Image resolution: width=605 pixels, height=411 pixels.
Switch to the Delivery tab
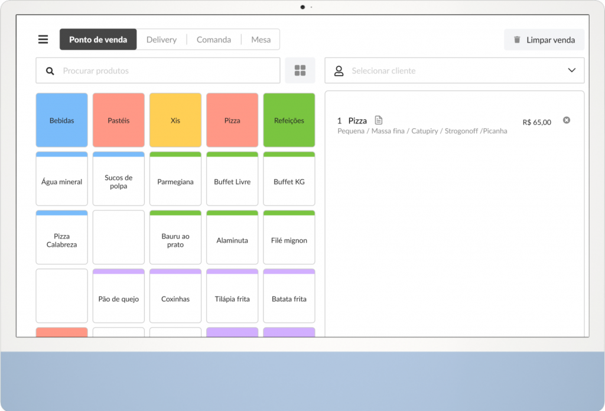click(161, 40)
